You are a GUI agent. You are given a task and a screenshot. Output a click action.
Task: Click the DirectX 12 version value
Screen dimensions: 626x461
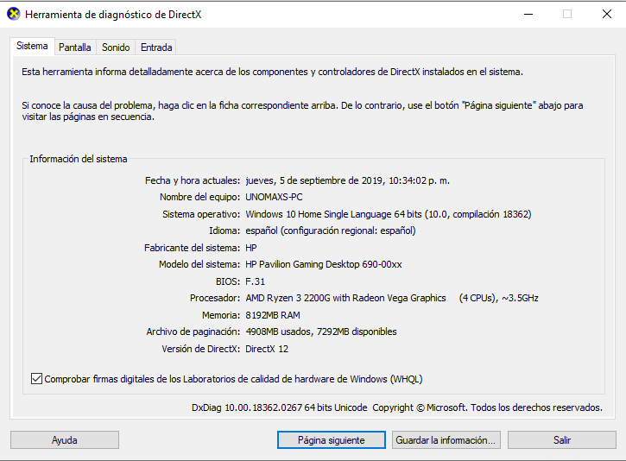click(x=267, y=349)
